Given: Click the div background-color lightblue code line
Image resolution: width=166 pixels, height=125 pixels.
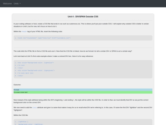Looking at the screenshot, I should (36, 63).
